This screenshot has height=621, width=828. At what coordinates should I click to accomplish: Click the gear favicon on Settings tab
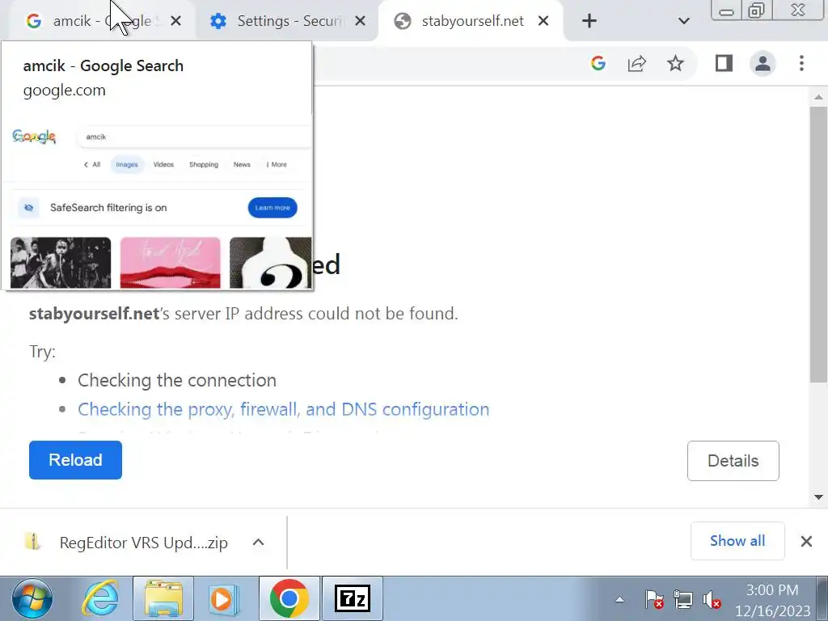click(218, 21)
